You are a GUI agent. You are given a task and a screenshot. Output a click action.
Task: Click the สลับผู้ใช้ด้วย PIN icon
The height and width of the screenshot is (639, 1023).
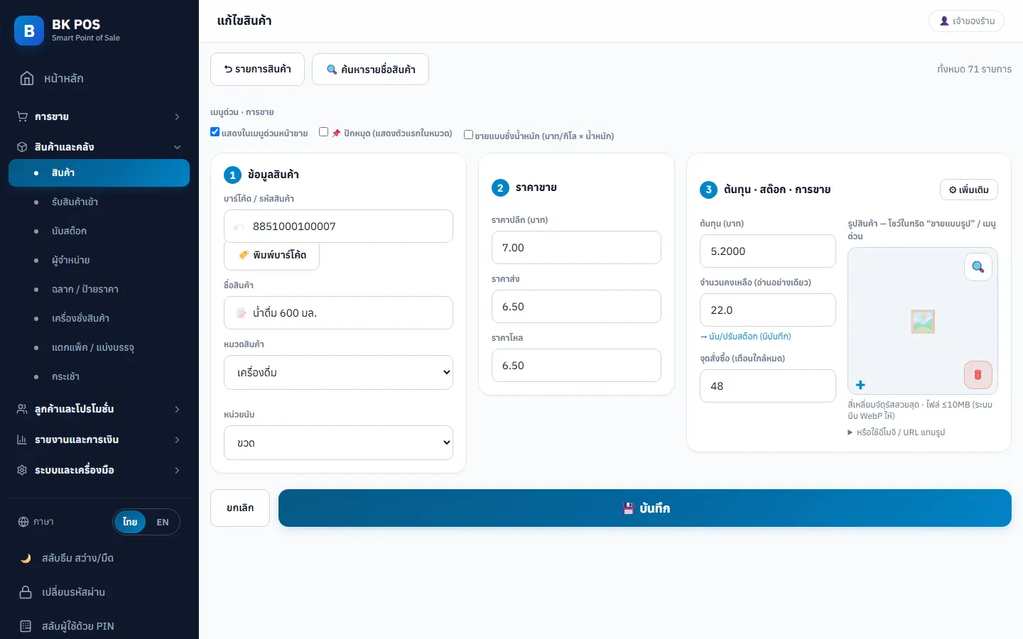point(26,626)
